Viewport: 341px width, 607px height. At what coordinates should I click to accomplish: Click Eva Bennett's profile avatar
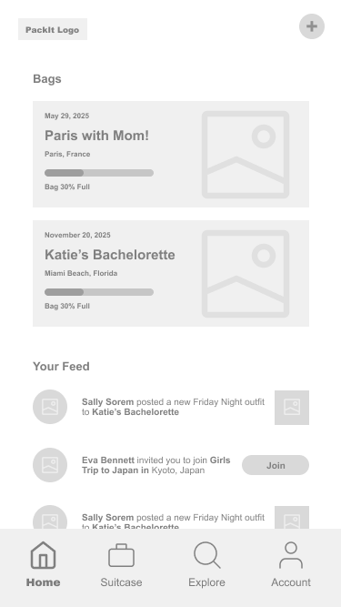click(50, 465)
